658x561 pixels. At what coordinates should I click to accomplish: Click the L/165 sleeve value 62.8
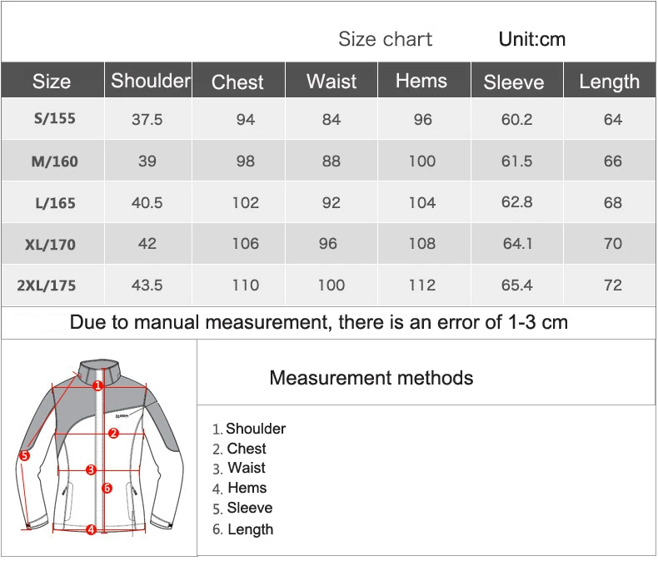(516, 202)
